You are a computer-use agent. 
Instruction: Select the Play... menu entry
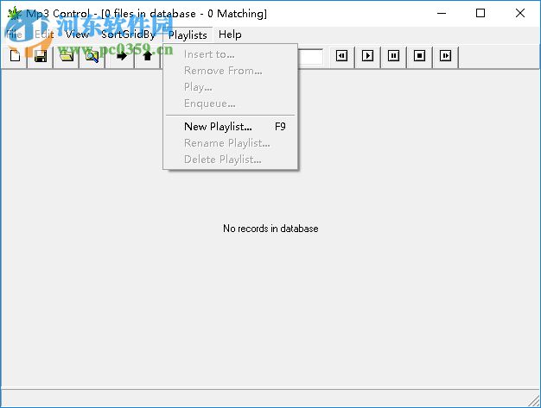[x=230, y=87]
